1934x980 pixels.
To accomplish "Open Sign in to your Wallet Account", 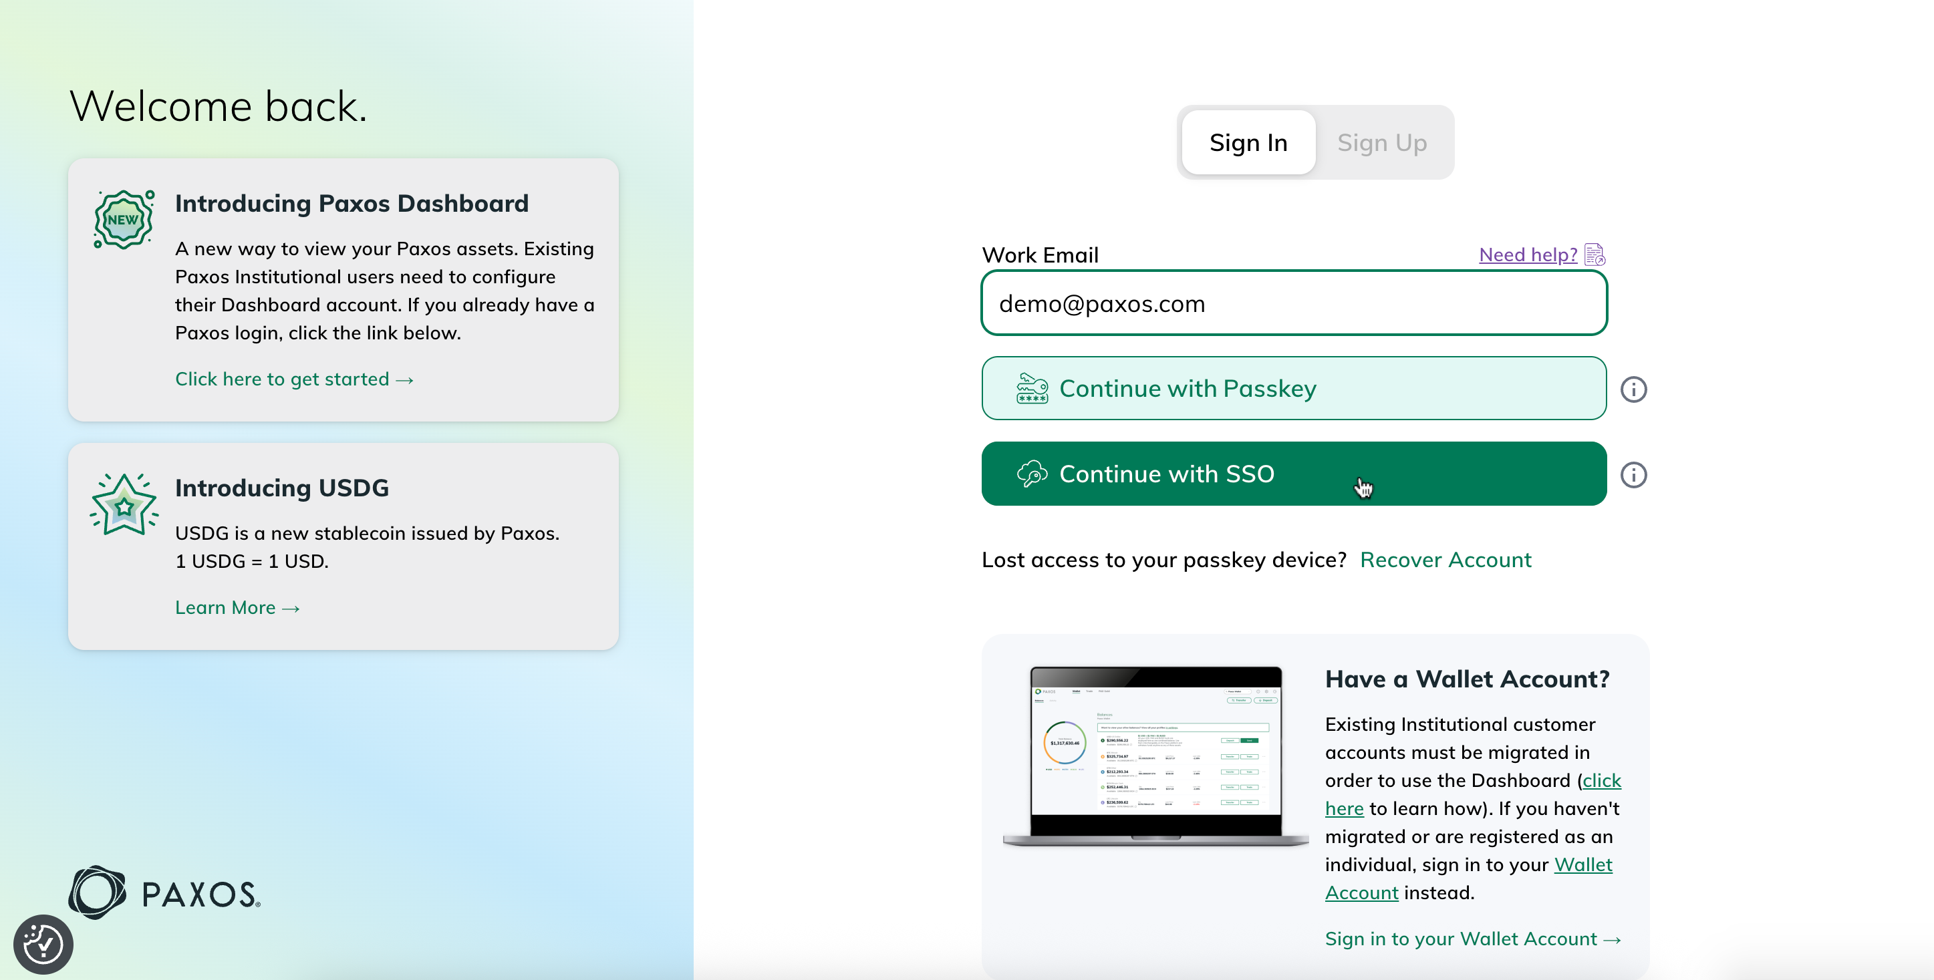I will point(1472,939).
